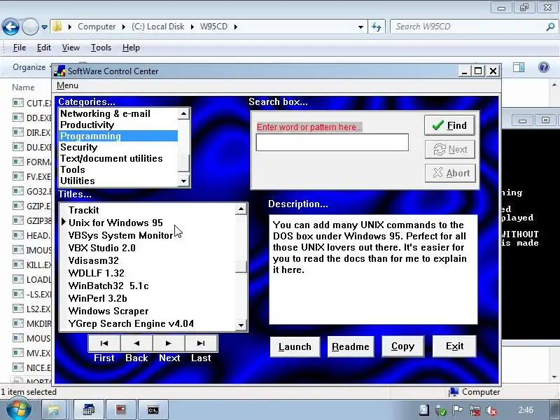Click Titles list scroll up arrow
The width and height of the screenshot is (560, 420).
pyautogui.click(x=241, y=209)
